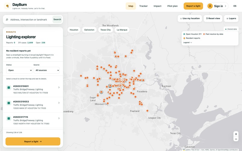The image size is (242, 151).
Task: Click the user avatar icon beside Sign in
Action: pos(210,6)
